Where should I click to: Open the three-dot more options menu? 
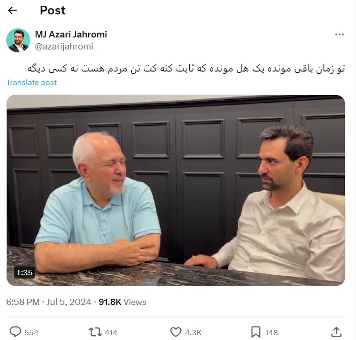coord(339,35)
